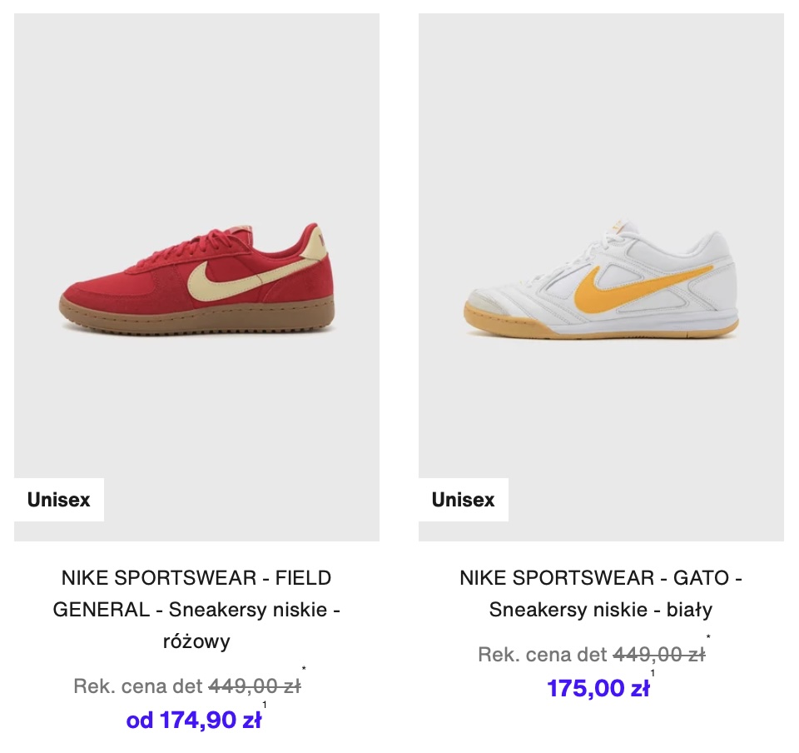Click 'Rek. cena det' label on Field General
The image size is (799, 753).
coord(138,686)
